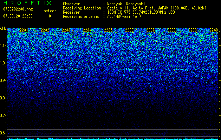Click the kHz axis unit label
The height and width of the screenshot is (140, 221).
3,28
